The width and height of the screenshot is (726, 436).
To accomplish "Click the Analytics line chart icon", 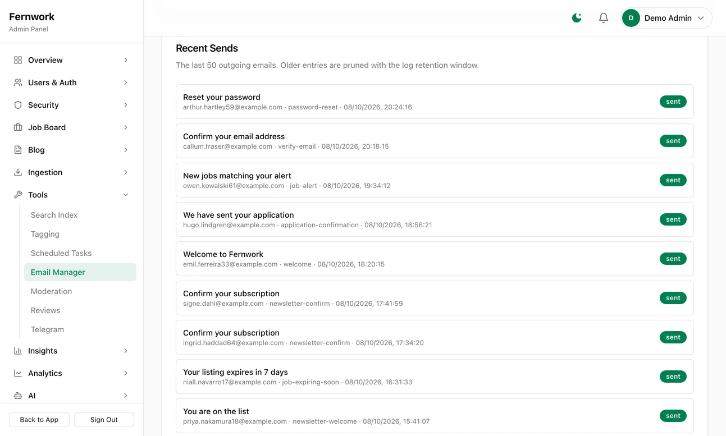I will 18,373.
